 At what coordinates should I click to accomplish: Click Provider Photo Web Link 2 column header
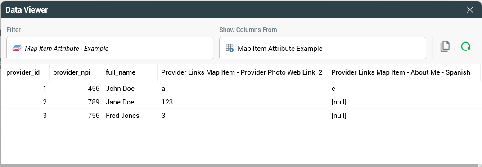[243, 72]
